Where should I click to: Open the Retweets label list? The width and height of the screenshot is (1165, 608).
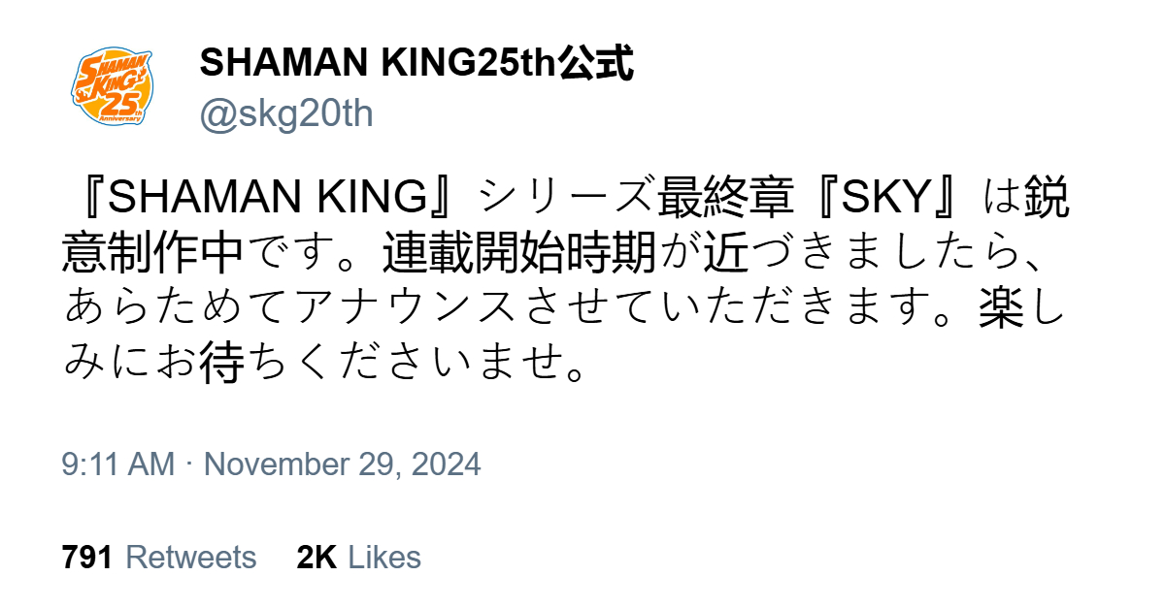click(x=191, y=558)
